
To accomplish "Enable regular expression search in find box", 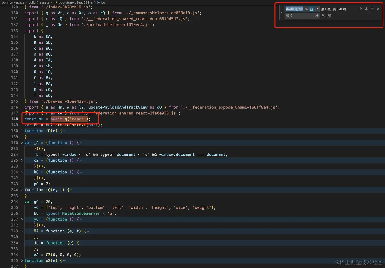I will (x=317, y=9).
